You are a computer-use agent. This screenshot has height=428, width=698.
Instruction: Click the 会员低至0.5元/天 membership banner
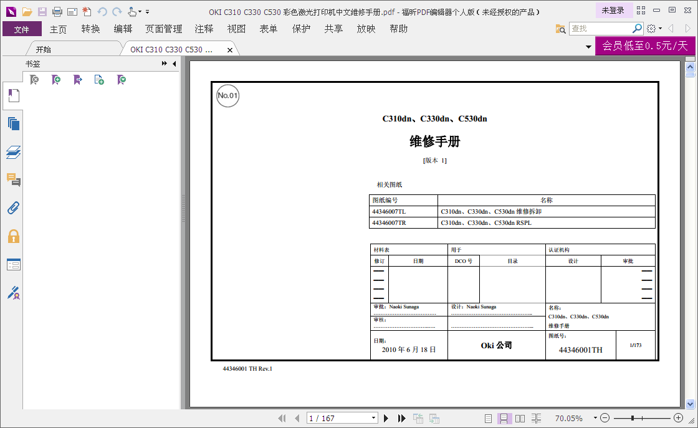pos(645,46)
